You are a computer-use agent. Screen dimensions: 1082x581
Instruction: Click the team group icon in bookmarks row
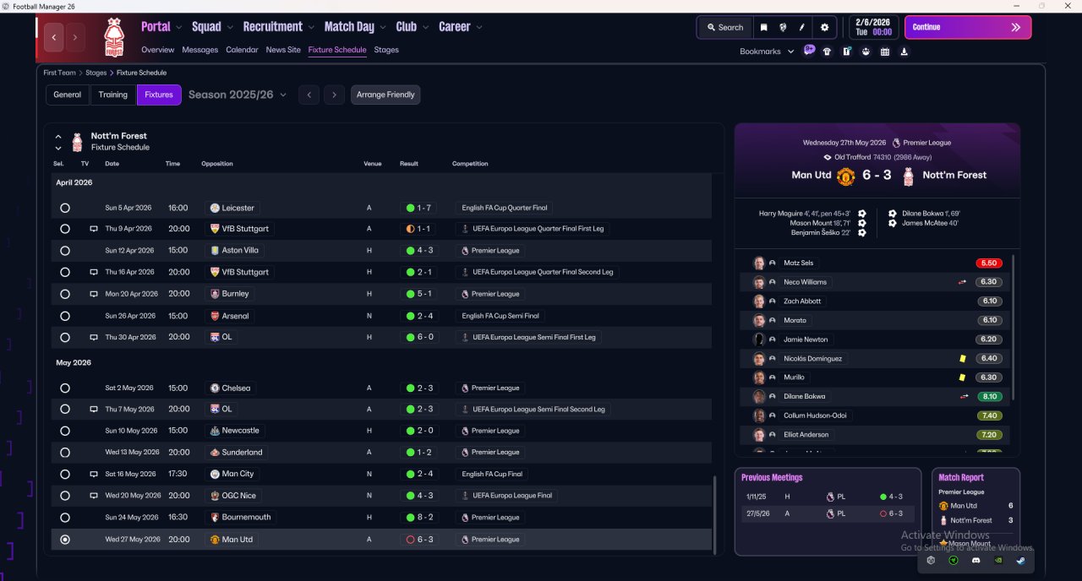866,52
